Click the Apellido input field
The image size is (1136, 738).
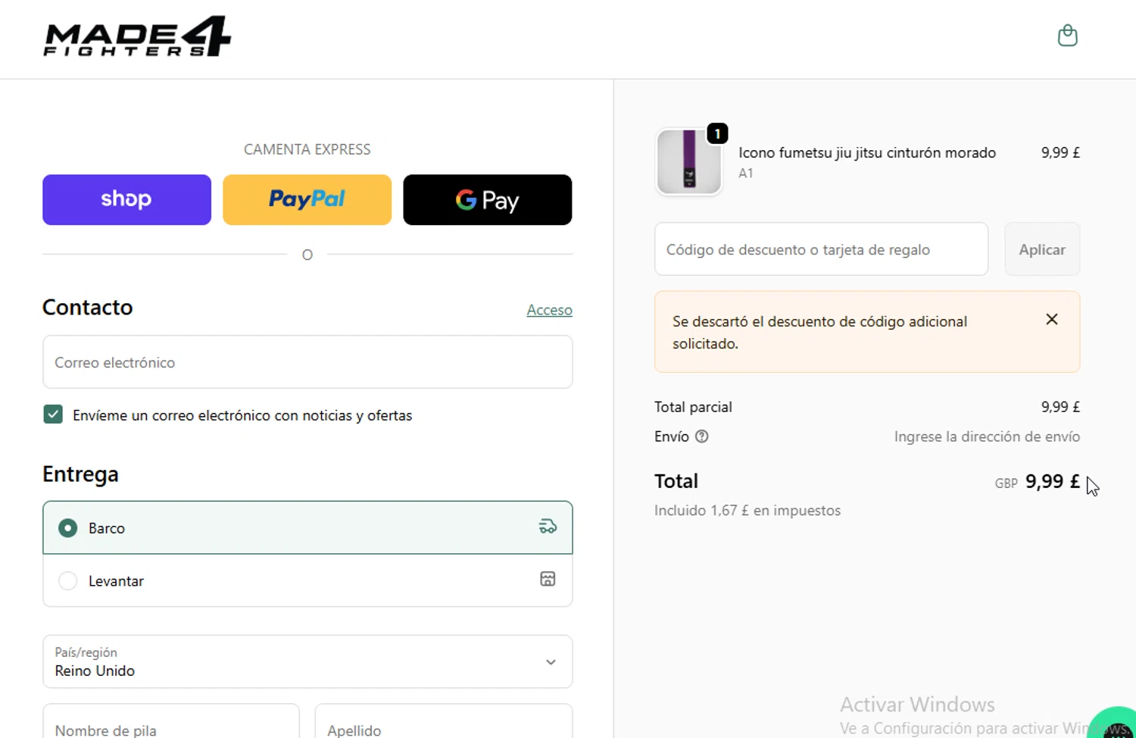[443, 724]
